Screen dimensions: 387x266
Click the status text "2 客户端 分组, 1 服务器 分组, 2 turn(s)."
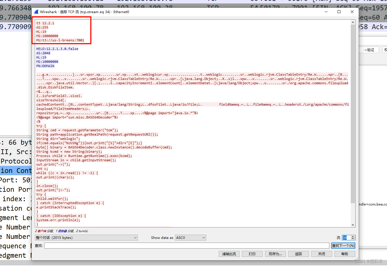click(x=62, y=231)
